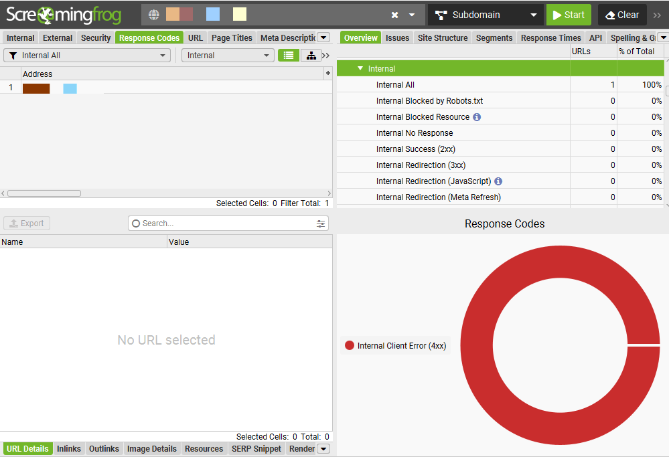Screen dimensions: 669x457
Task: Open the URL bar history dropdown arrow
Action: (412, 15)
